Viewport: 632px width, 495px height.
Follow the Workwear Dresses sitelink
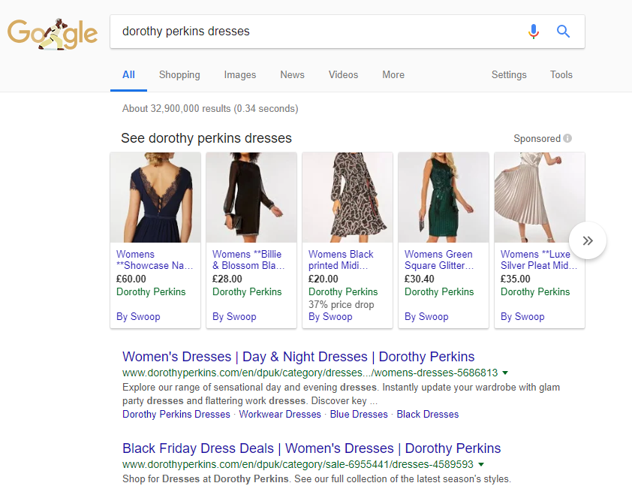[x=280, y=414]
